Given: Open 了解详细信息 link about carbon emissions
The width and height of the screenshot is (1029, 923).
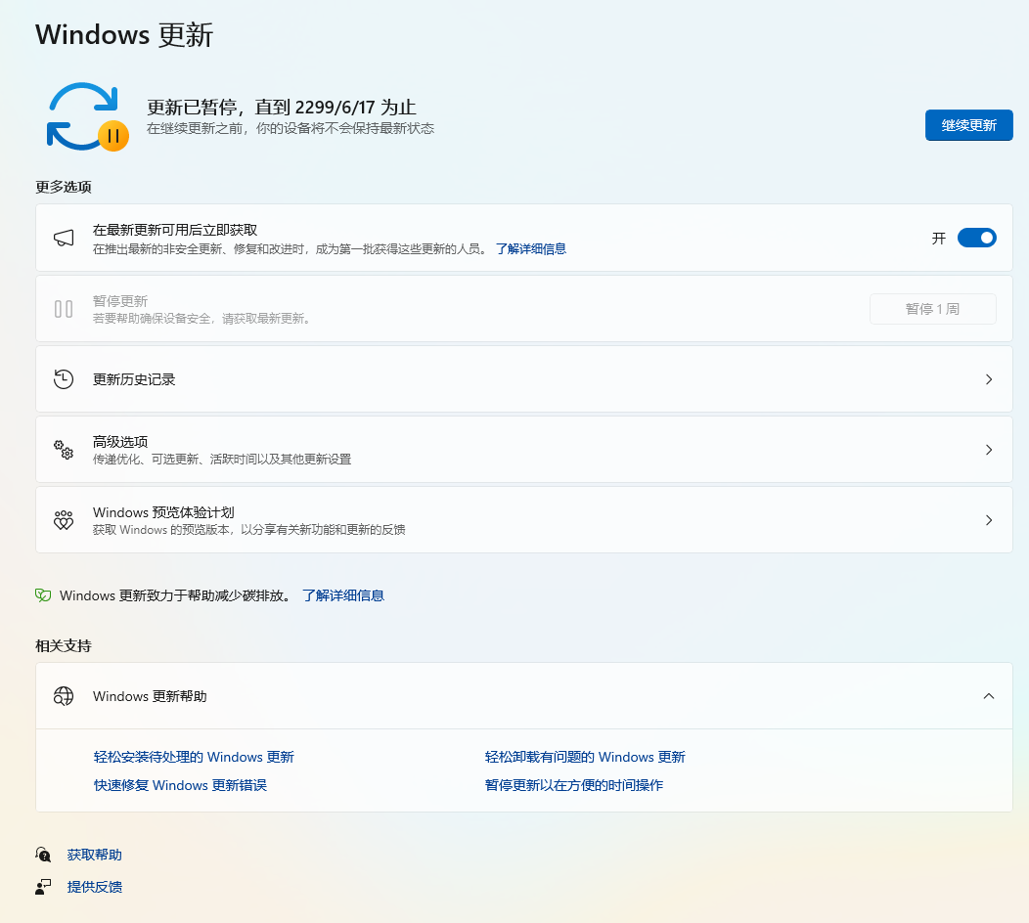Looking at the screenshot, I should (x=343, y=595).
